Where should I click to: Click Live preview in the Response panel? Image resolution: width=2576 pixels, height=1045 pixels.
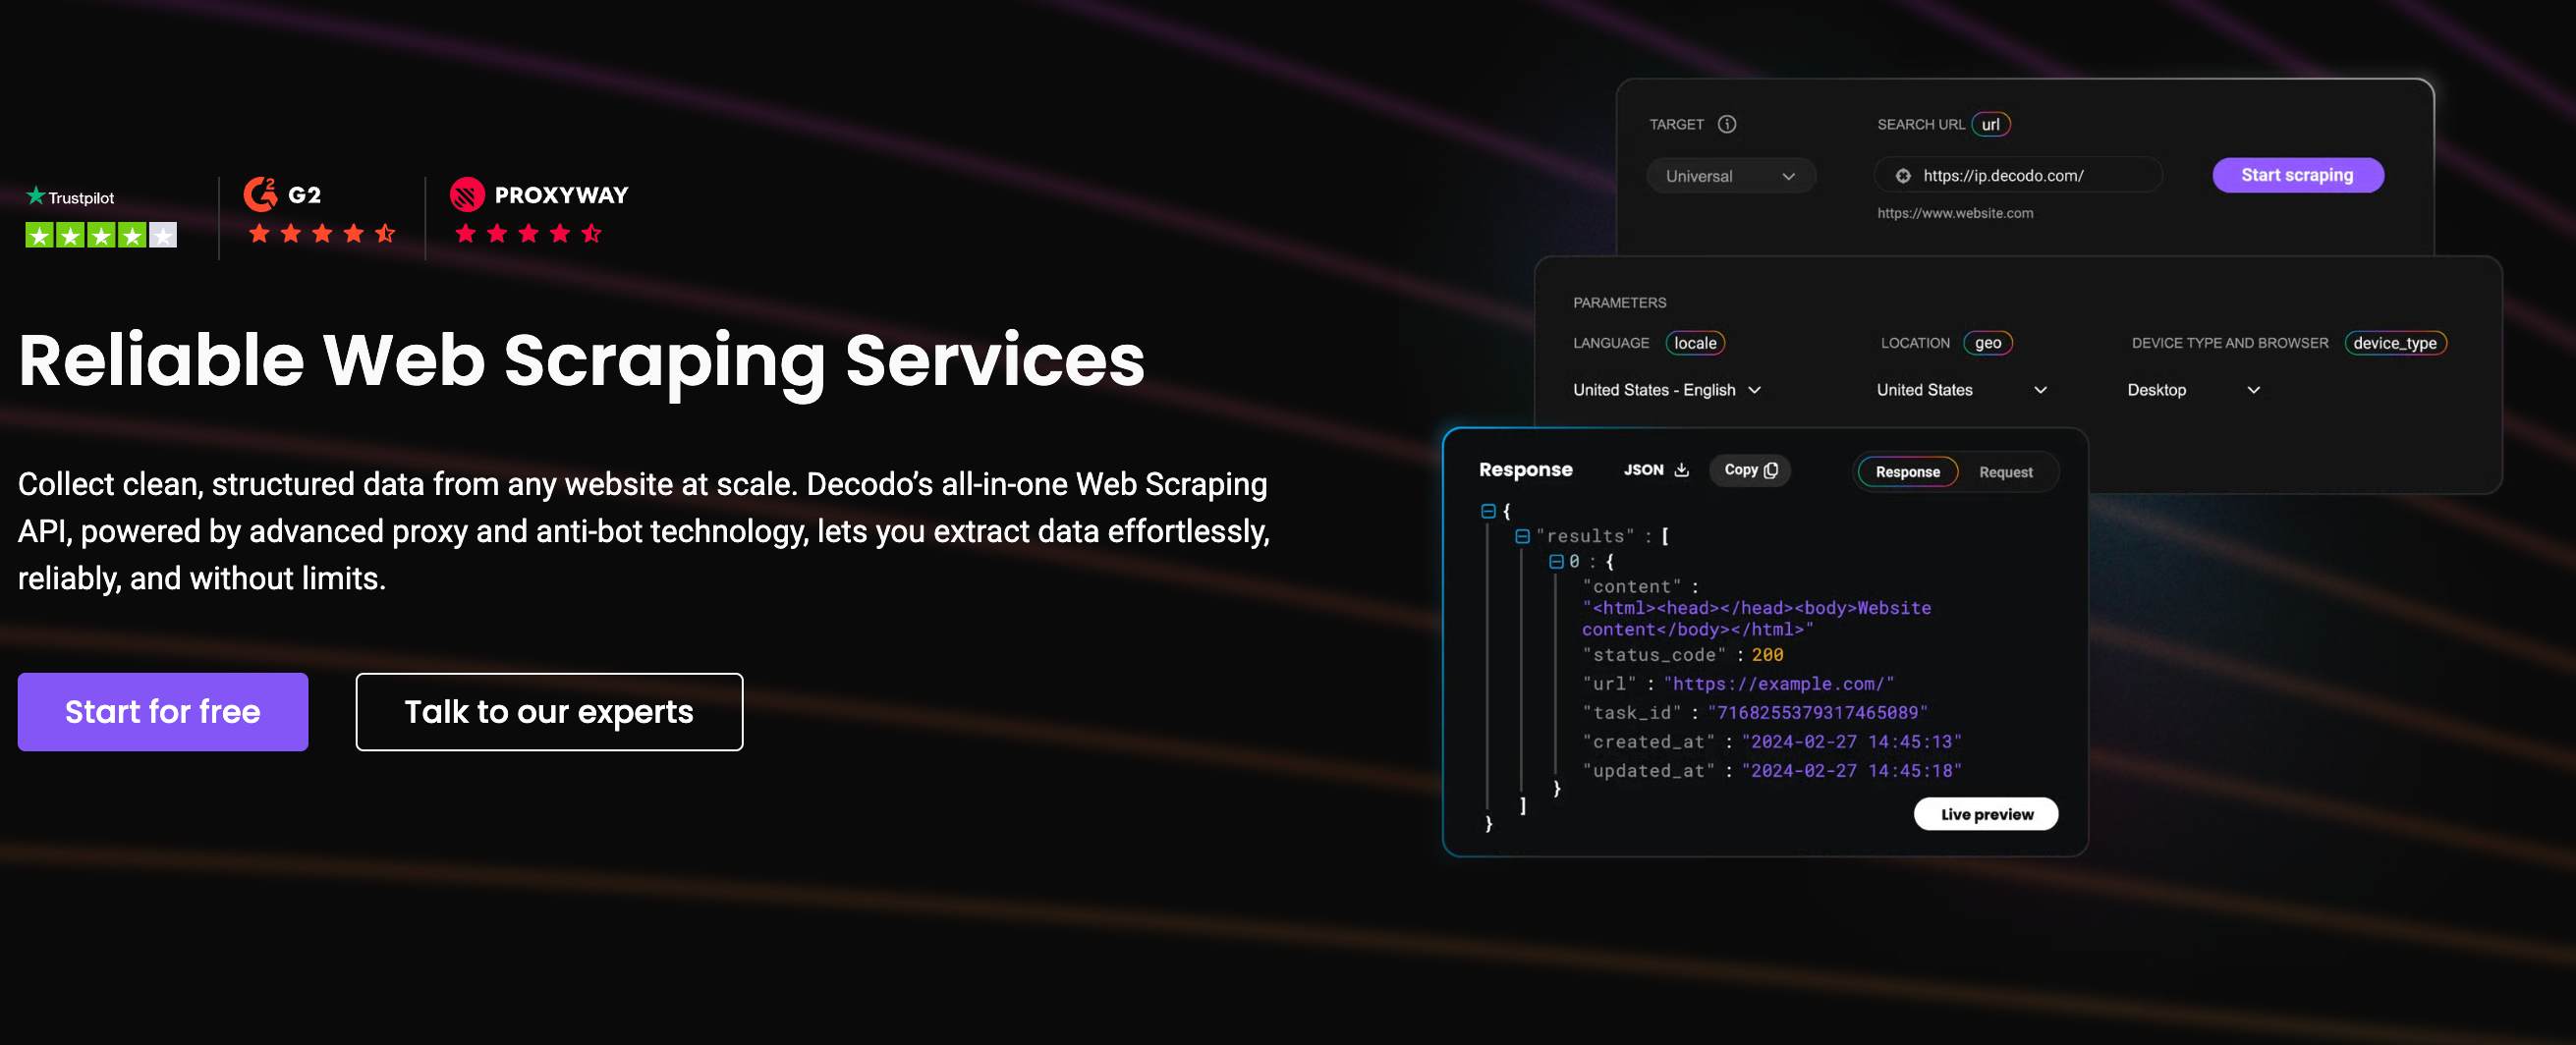pos(1986,813)
